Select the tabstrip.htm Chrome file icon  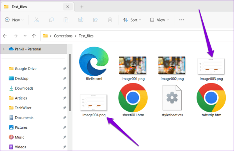click(x=211, y=98)
